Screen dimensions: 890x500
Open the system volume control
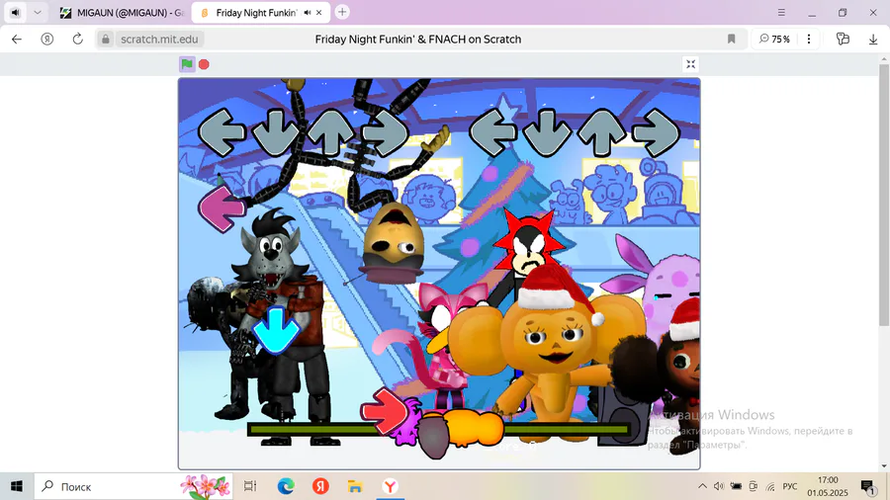tap(719, 486)
